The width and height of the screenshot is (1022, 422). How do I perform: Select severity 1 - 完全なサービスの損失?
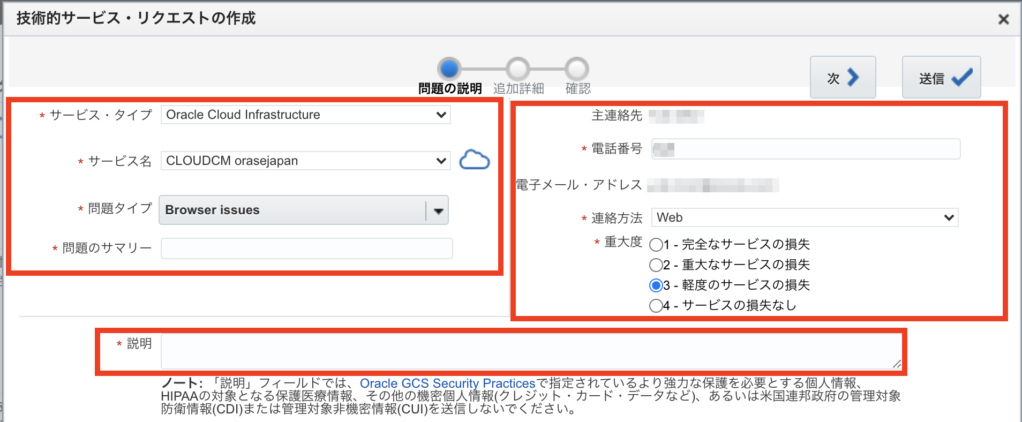[656, 245]
